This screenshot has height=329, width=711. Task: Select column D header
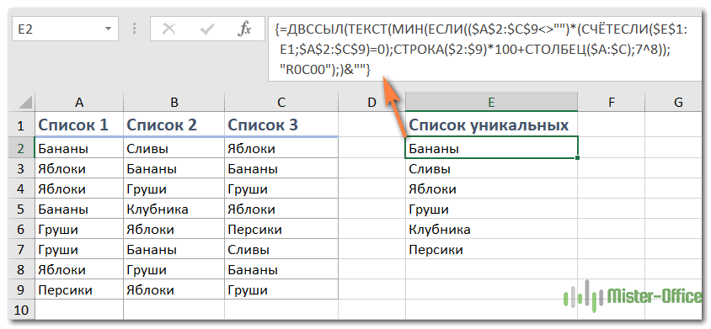pyautogui.click(x=372, y=103)
